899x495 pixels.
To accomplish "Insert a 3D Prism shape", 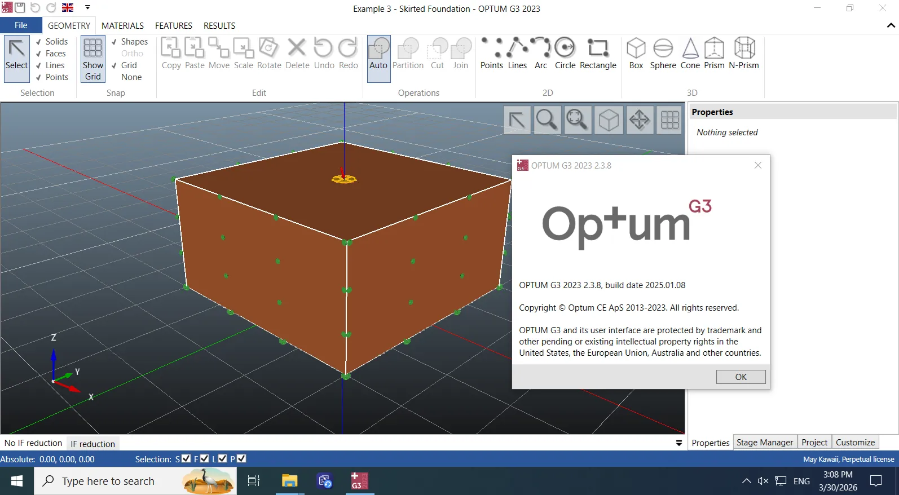I will click(x=714, y=54).
